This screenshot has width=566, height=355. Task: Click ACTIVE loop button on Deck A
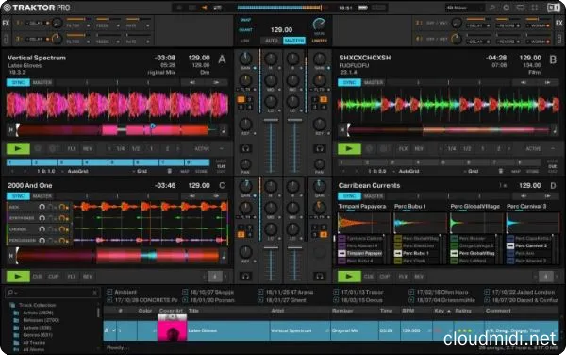202,149
